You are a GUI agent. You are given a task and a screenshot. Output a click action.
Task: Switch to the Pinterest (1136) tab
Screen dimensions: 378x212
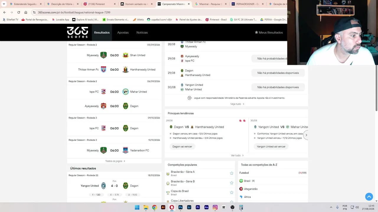point(100,4)
